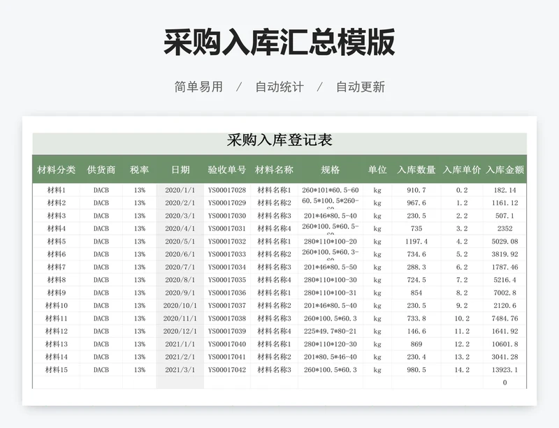This screenshot has height=428, width=559.
Task: Select receipt number YS00017028
Action: (227, 190)
